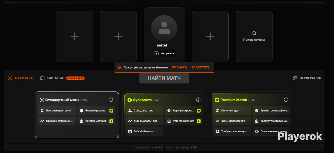Click the ЗАПУСТИТЬ anticheat link

pyautogui.click(x=201, y=67)
